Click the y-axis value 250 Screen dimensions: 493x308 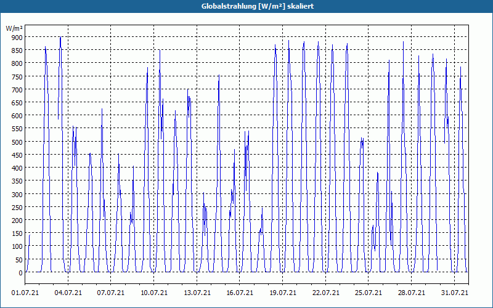click(x=17, y=207)
